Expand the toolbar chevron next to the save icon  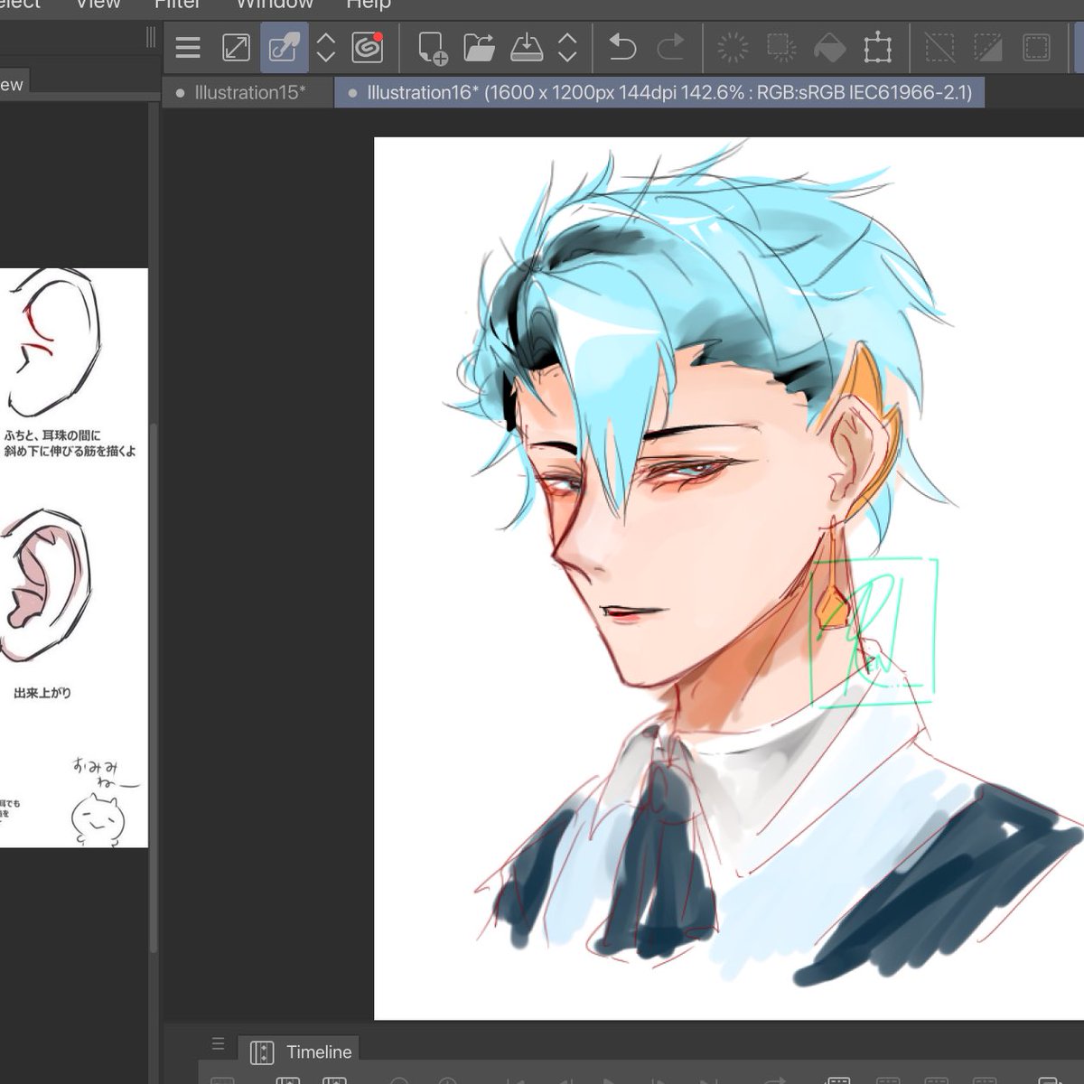pos(569,47)
